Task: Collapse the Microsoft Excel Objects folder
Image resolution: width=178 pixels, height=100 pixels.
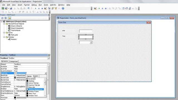Action: (4, 24)
